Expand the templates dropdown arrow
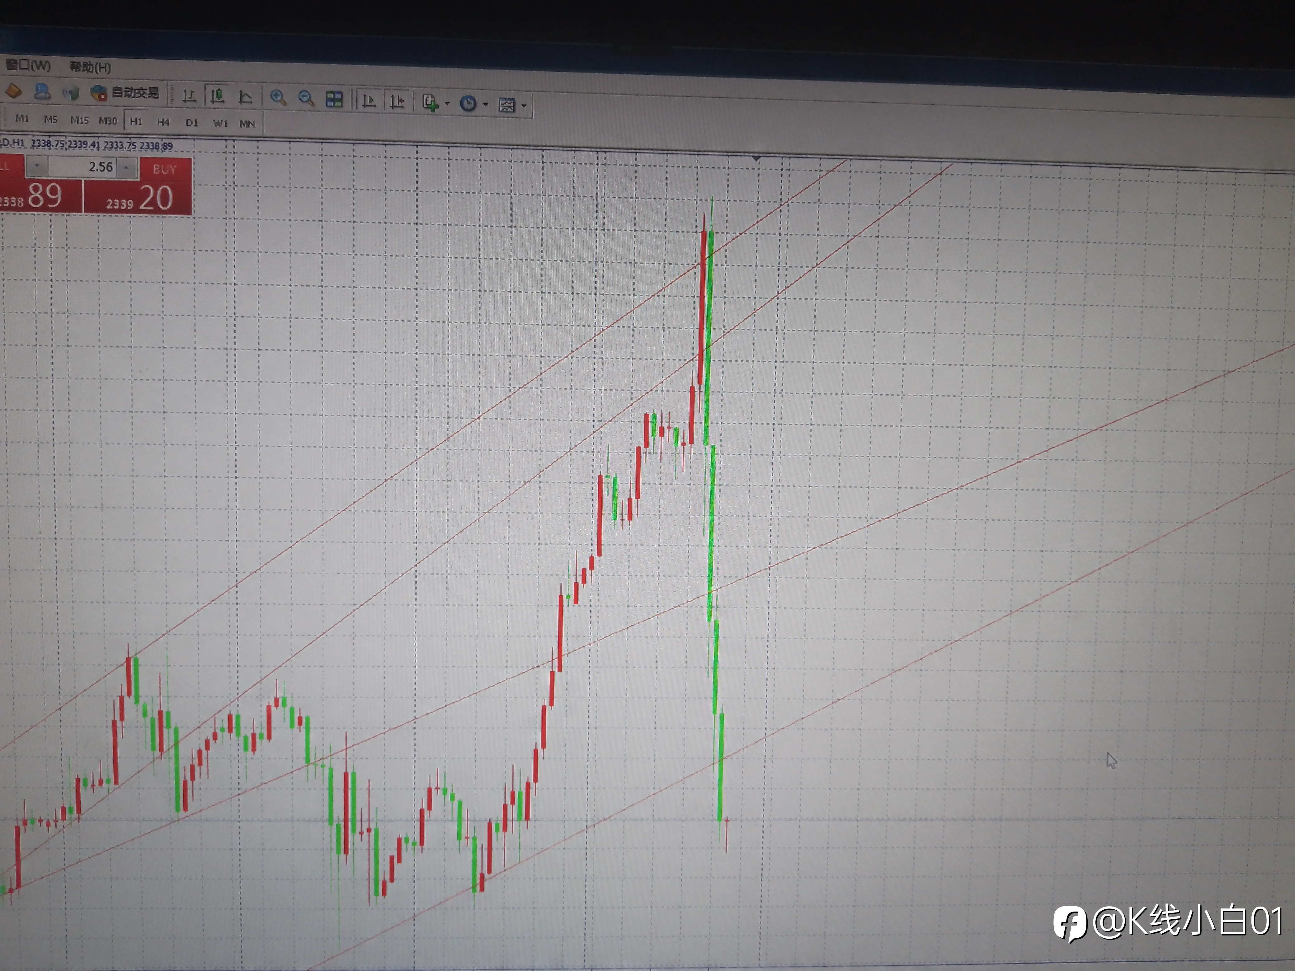 click(x=524, y=106)
